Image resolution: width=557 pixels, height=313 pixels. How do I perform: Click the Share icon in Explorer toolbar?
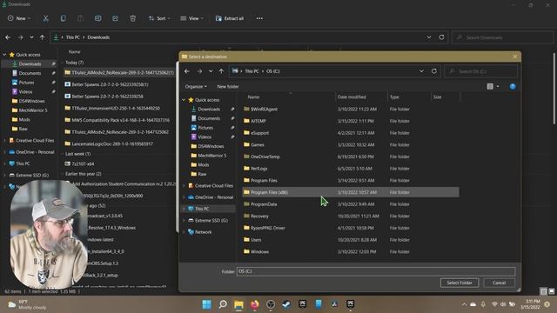(x=115, y=18)
